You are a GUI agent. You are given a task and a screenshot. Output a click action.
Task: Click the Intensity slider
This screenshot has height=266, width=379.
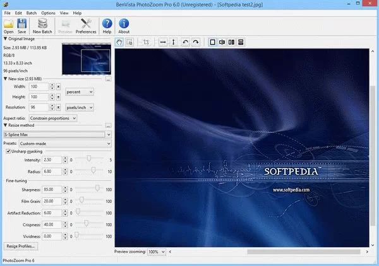(89, 159)
